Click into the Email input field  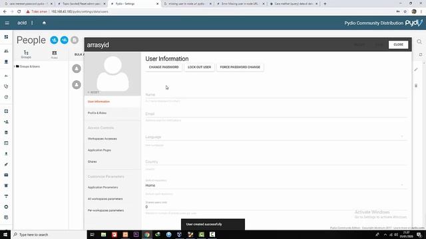pyautogui.click(x=276, y=114)
